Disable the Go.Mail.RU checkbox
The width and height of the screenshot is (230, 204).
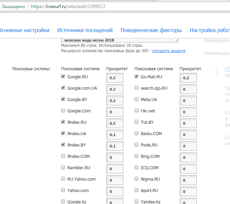[136, 77]
